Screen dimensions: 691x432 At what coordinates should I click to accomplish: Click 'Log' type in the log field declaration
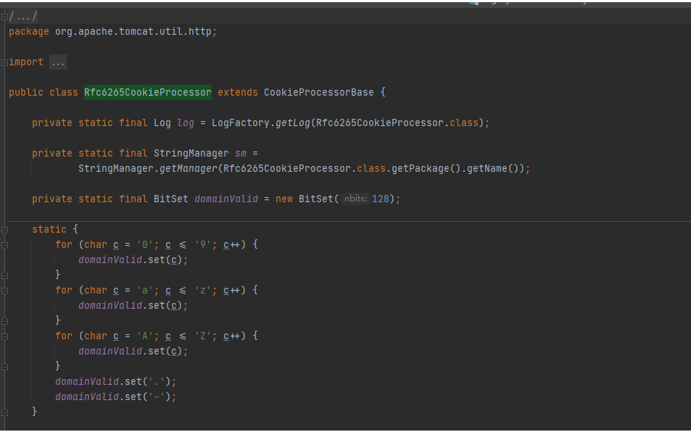click(162, 123)
